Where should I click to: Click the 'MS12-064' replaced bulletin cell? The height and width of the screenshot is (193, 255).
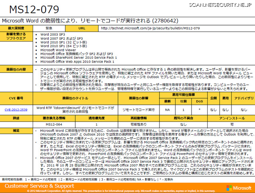point(54,125)
